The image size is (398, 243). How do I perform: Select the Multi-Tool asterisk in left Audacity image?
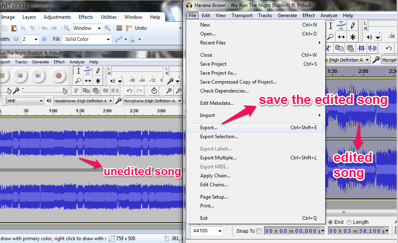(98, 81)
